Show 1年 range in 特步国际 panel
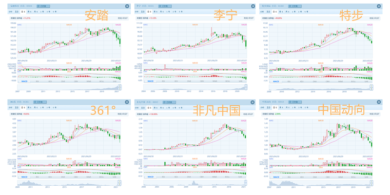Image resolution: width=390 pixels, height=195 pixels. point(294,11)
